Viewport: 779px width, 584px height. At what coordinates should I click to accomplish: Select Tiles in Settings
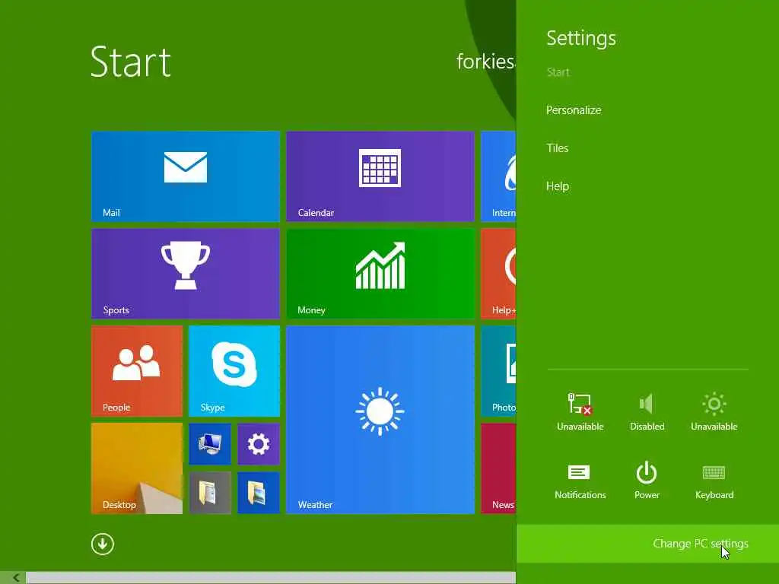pyautogui.click(x=557, y=148)
